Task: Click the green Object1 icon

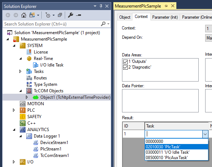Action: point(36,97)
